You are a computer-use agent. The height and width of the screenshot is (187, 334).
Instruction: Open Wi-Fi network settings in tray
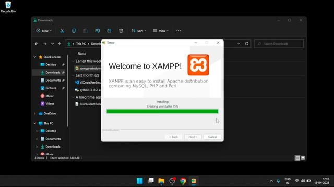click(x=297, y=181)
